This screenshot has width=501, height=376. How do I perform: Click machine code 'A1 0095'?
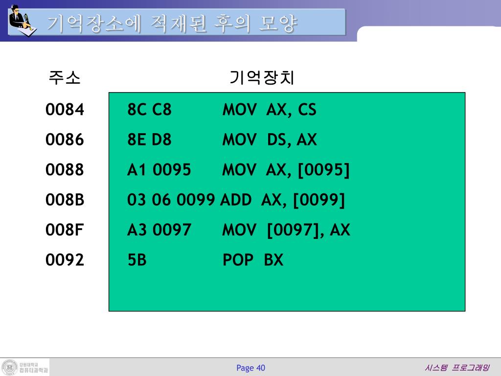click(x=159, y=169)
